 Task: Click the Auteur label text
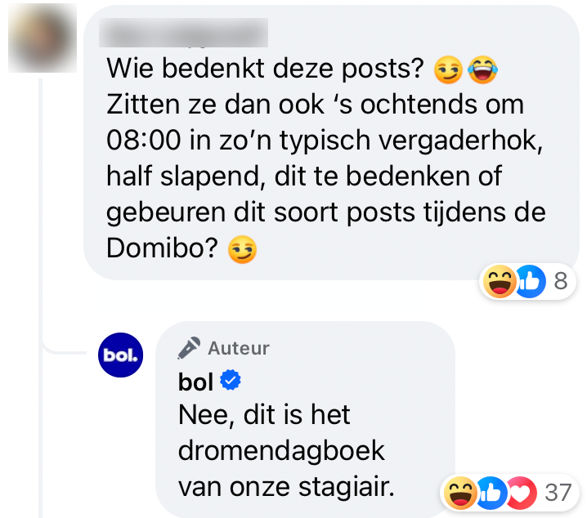239,348
